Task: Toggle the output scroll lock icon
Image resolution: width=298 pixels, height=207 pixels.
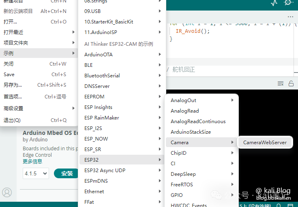Action: click(291, 83)
